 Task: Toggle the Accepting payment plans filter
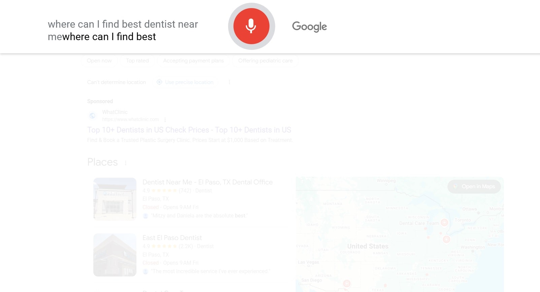point(193,61)
